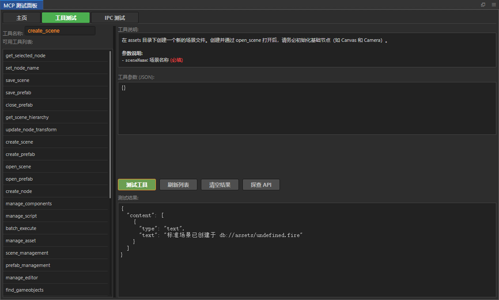Click the 工具说明 description text
Screen dimensions: 499x300
tap(255, 41)
